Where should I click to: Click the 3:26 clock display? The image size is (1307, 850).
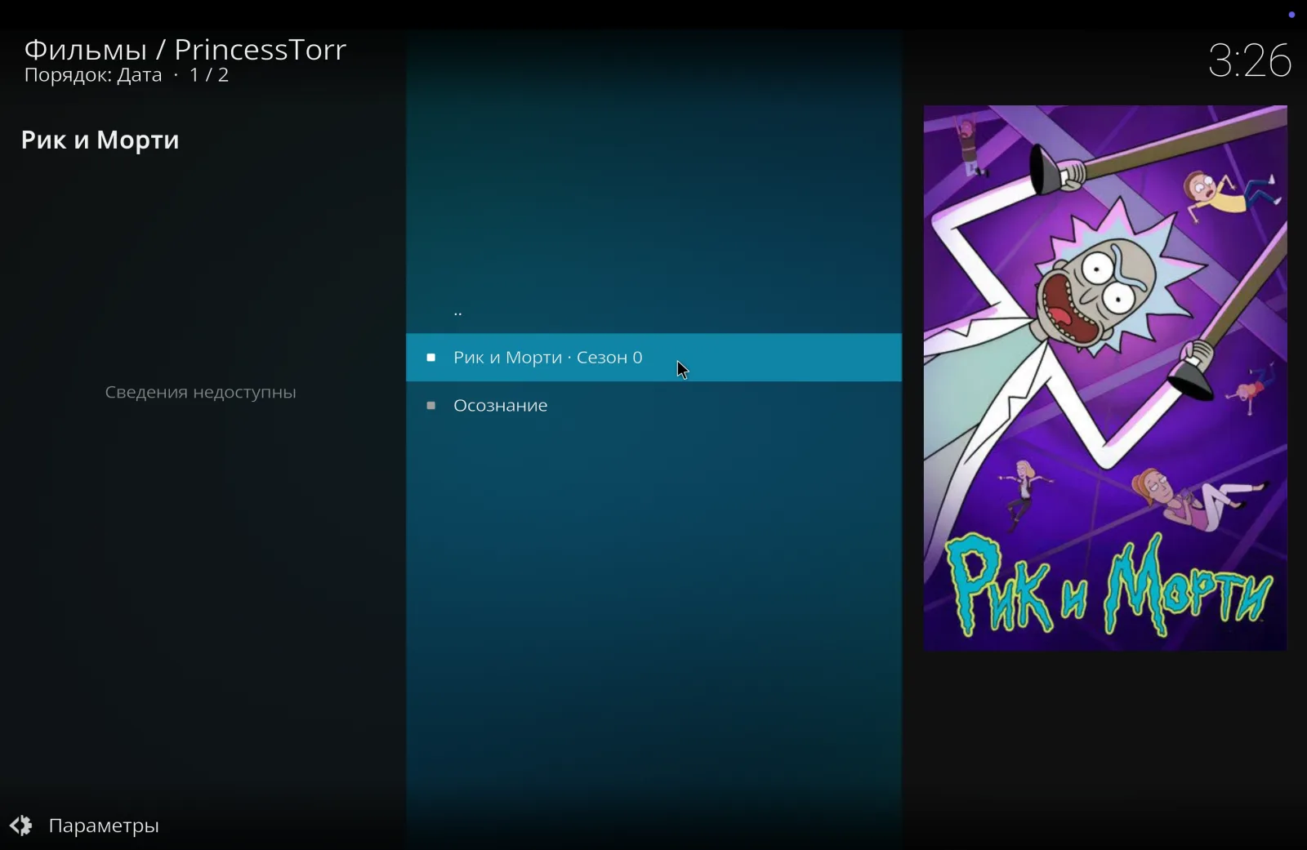pos(1249,60)
